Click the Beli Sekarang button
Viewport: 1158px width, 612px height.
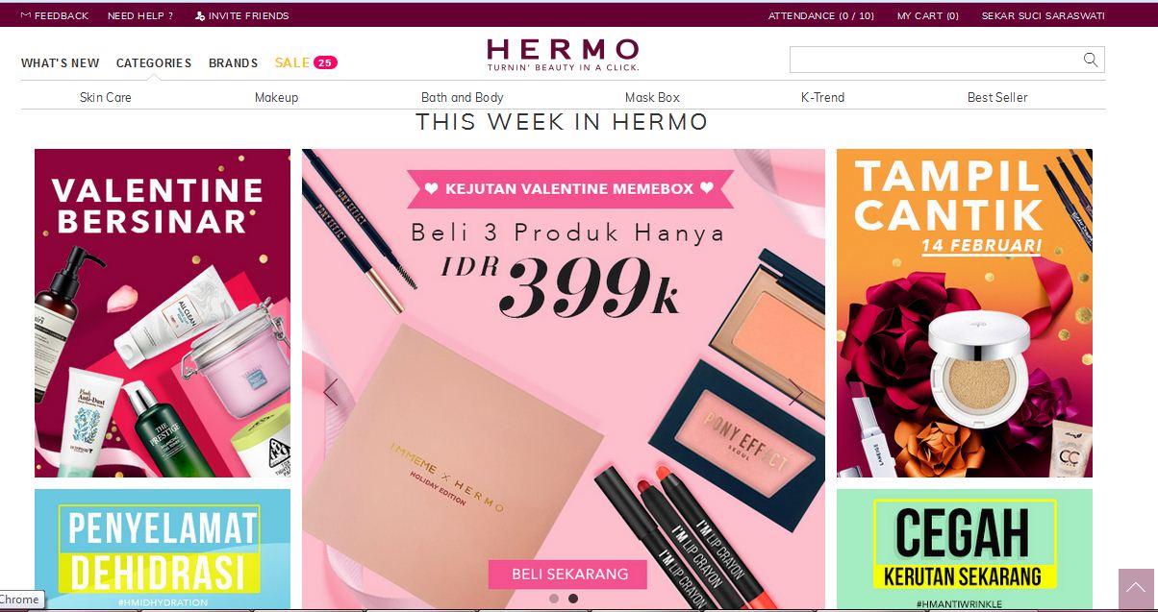[567, 575]
